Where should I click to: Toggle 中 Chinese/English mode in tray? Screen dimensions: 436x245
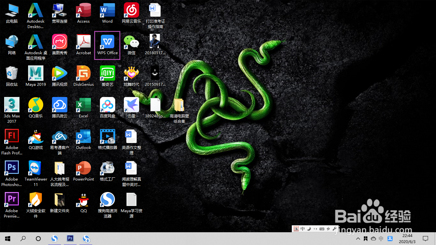pos(381,238)
